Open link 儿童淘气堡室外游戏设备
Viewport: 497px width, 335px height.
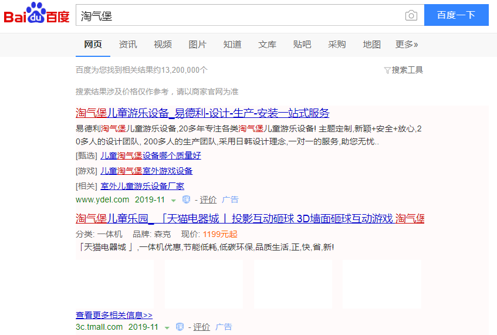tap(147, 171)
